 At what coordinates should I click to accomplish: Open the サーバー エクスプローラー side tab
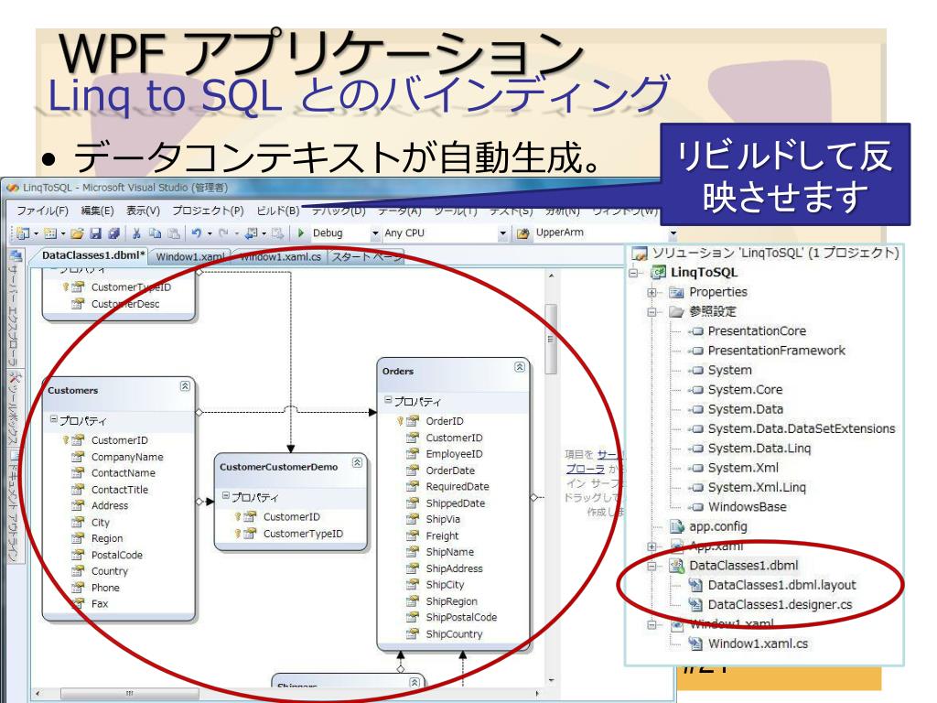tap(15, 315)
